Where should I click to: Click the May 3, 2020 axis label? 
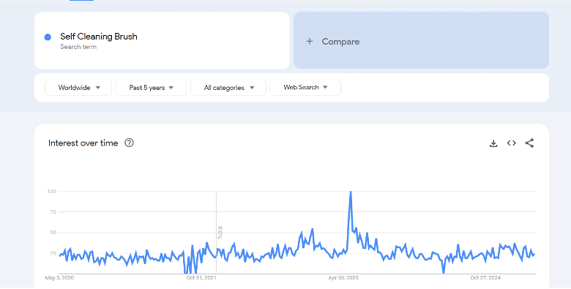tap(59, 278)
